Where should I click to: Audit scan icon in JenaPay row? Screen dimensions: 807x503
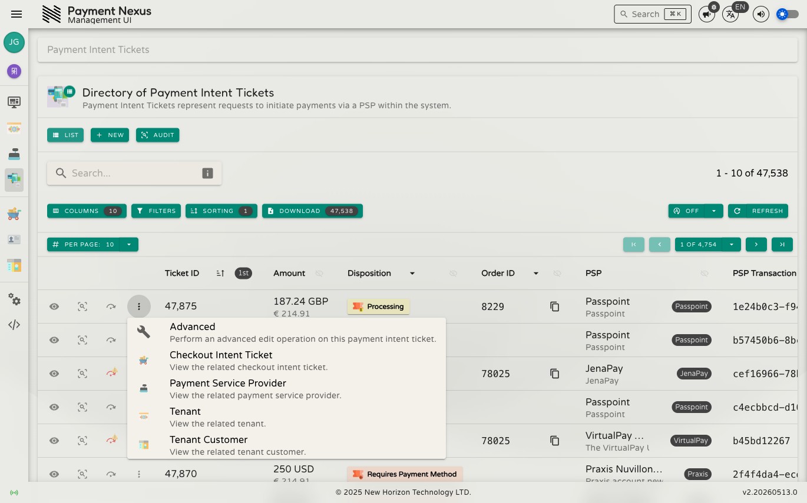[x=82, y=374]
